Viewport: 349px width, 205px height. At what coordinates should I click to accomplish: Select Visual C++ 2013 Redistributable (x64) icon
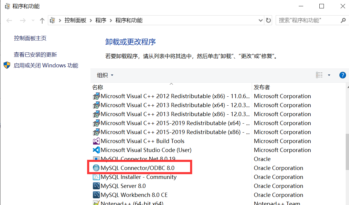(96, 105)
